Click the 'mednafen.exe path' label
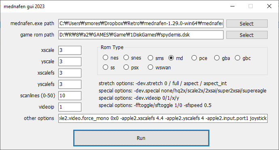Image resolution: width=279 pixels, height=150 pixels. click(x=32, y=24)
